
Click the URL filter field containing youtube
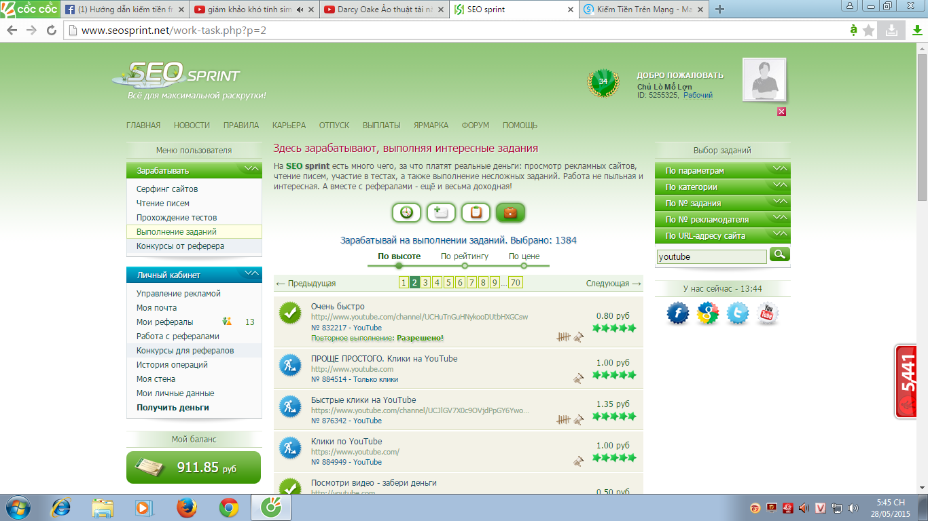711,256
